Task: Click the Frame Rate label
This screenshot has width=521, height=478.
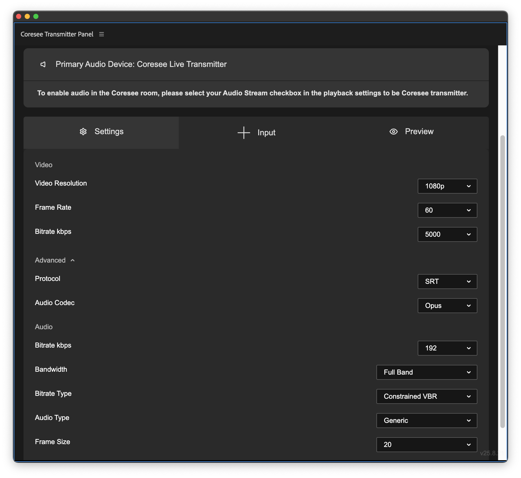Action: pyautogui.click(x=53, y=207)
